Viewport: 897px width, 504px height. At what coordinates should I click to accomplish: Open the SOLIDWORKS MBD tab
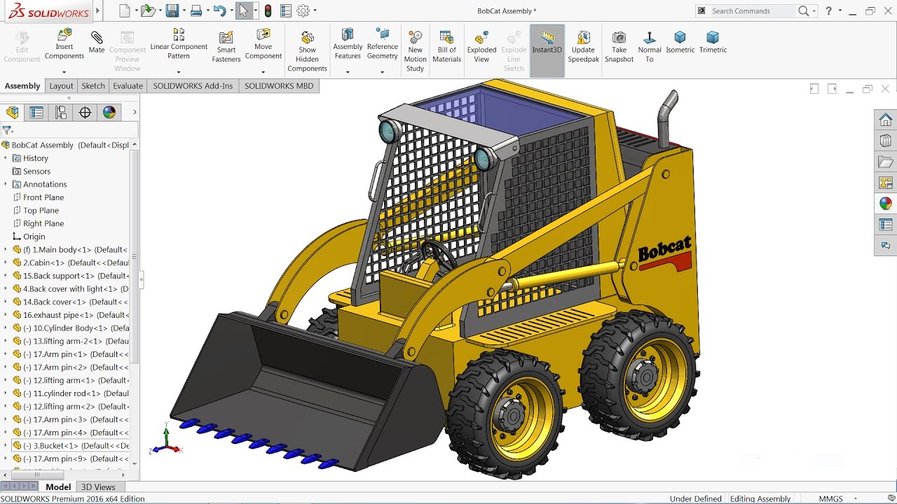click(x=279, y=86)
